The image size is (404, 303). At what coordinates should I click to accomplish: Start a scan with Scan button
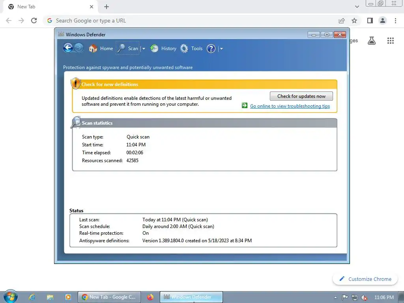tap(127, 48)
